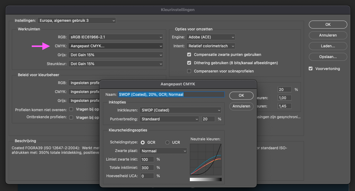Click the Totale inktlimiet input field
Image resolution: width=355 pixels, height=191 pixels.
(147, 168)
